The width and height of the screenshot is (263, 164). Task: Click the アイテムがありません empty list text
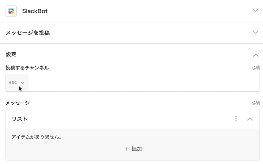37,137
